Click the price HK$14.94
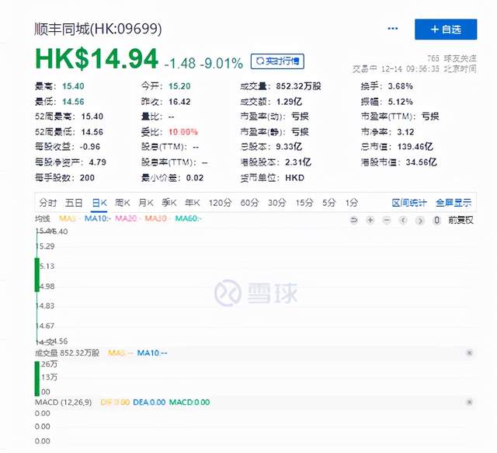This screenshot has height=453, width=497. click(x=96, y=59)
